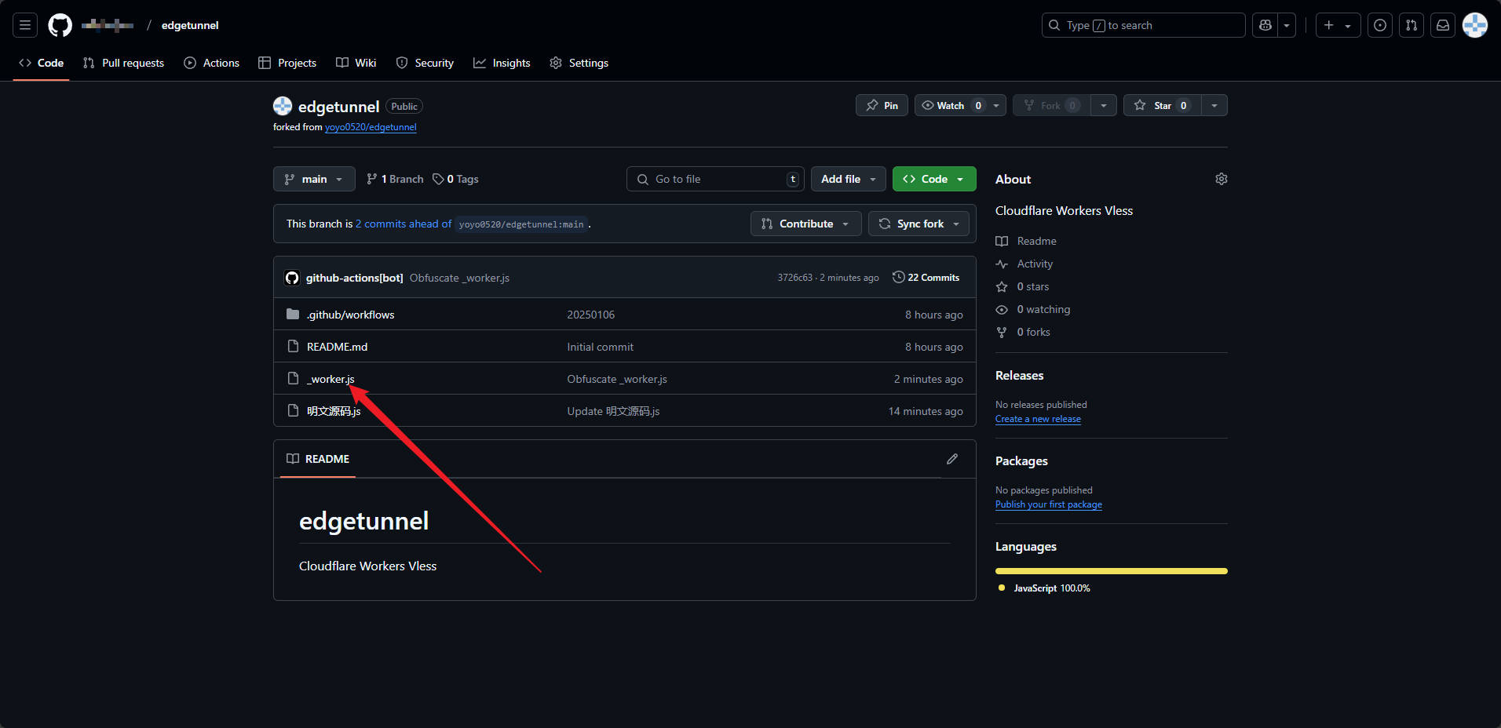Open user profile avatar menu
Screen dimensions: 1501x728
[1475, 25]
